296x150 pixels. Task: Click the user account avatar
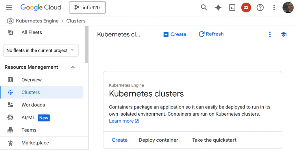288,7
